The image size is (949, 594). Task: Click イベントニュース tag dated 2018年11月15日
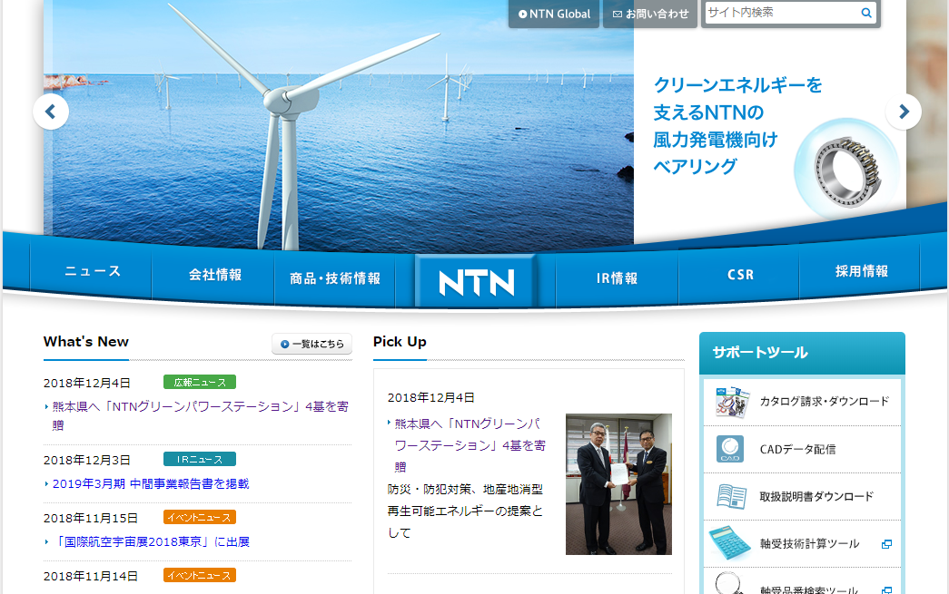(200, 517)
